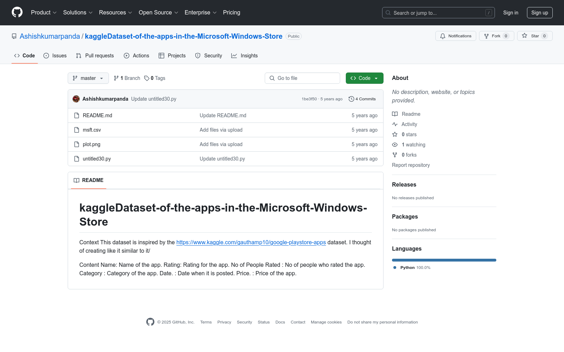Viewport: 564px width, 352px height.
Task: Switch to Projects tab
Action: pyautogui.click(x=172, y=56)
